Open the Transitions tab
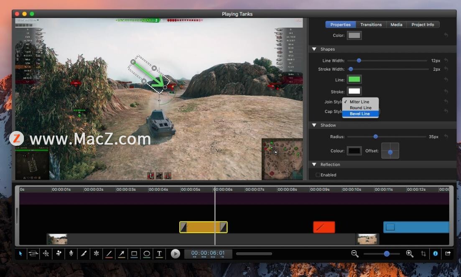This screenshot has height=277, width=461. [371, 24]
